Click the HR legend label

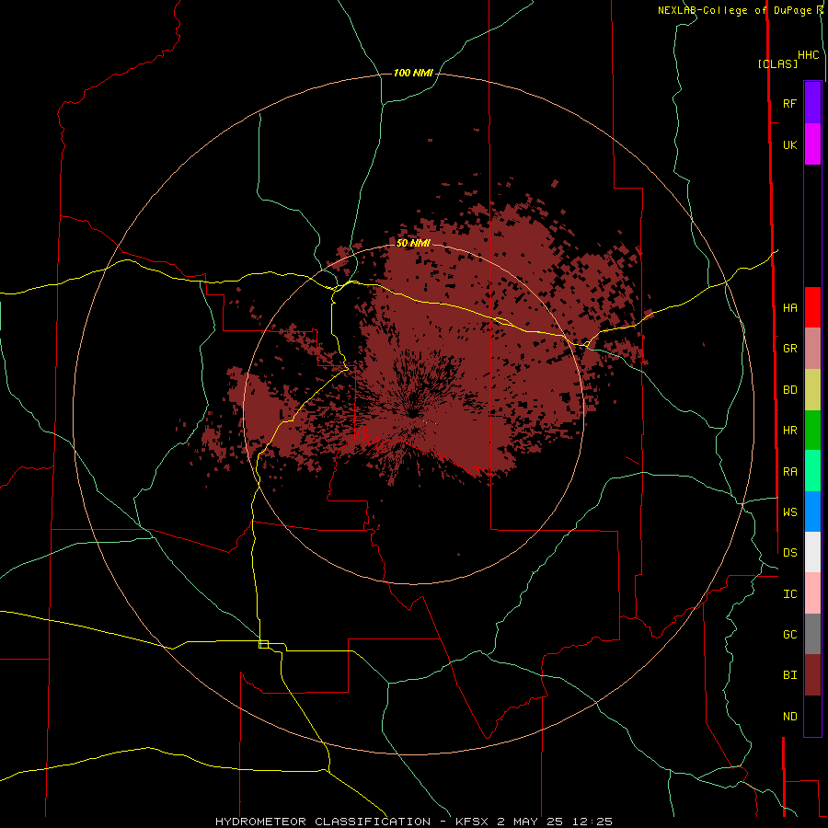click(789, 431)
